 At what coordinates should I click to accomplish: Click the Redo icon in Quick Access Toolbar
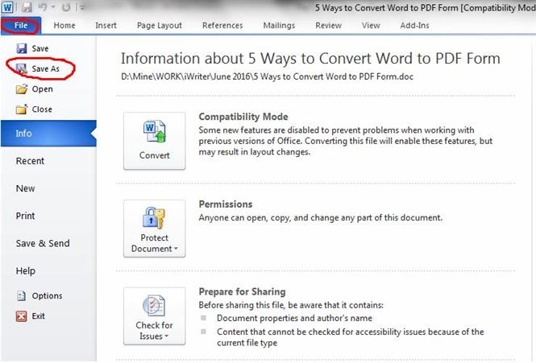click(x=66, y=6)
